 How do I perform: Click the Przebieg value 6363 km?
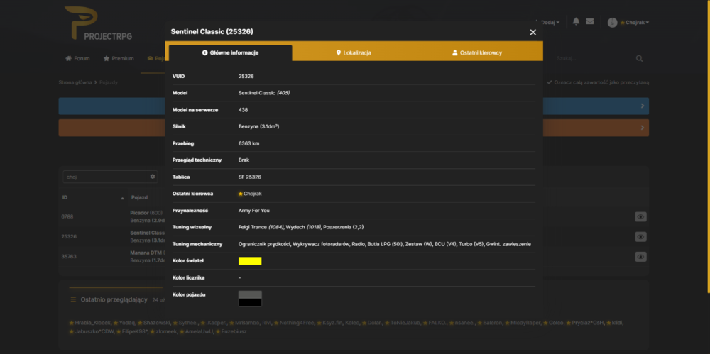pyautogui.click(x=249, y=143)
